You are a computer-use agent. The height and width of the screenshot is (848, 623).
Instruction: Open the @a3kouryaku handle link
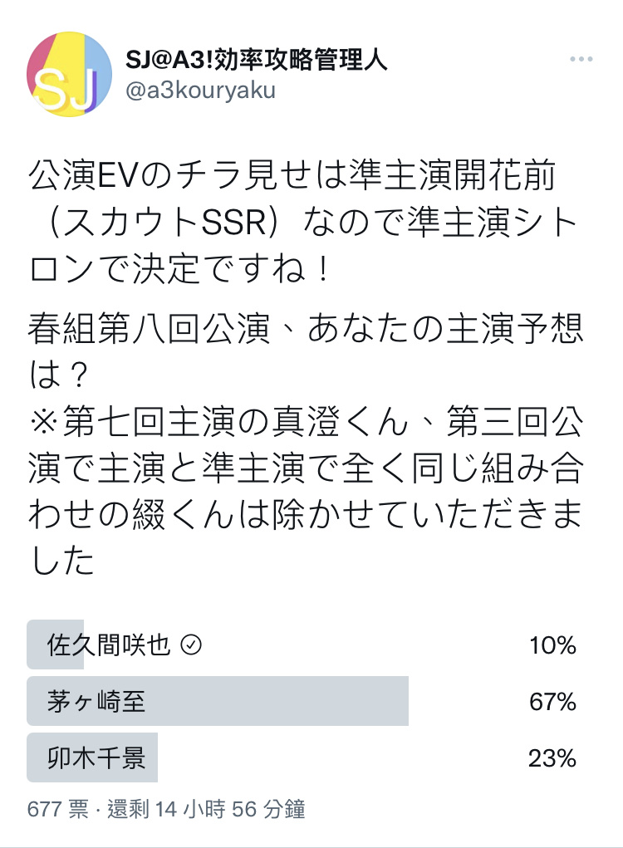pyautogui.click(x=200, y=91)
